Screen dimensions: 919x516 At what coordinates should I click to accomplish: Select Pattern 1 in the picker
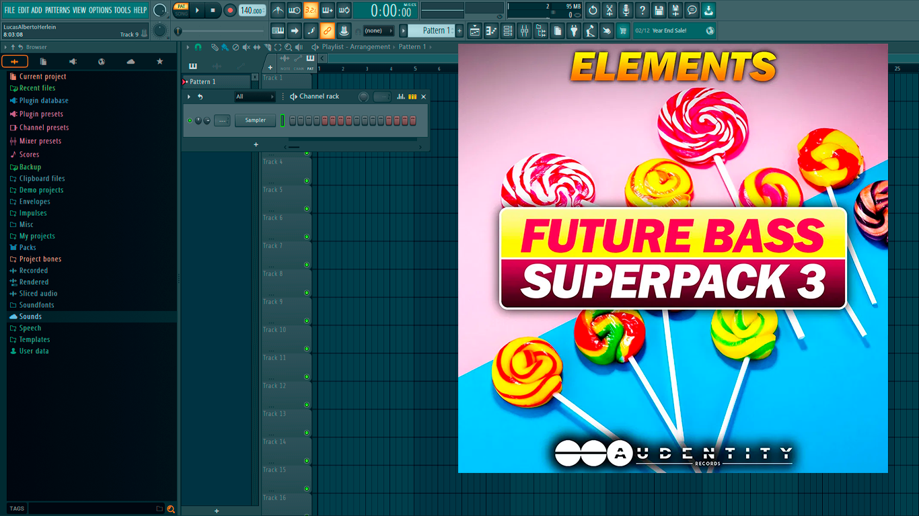tap(217, 81)
